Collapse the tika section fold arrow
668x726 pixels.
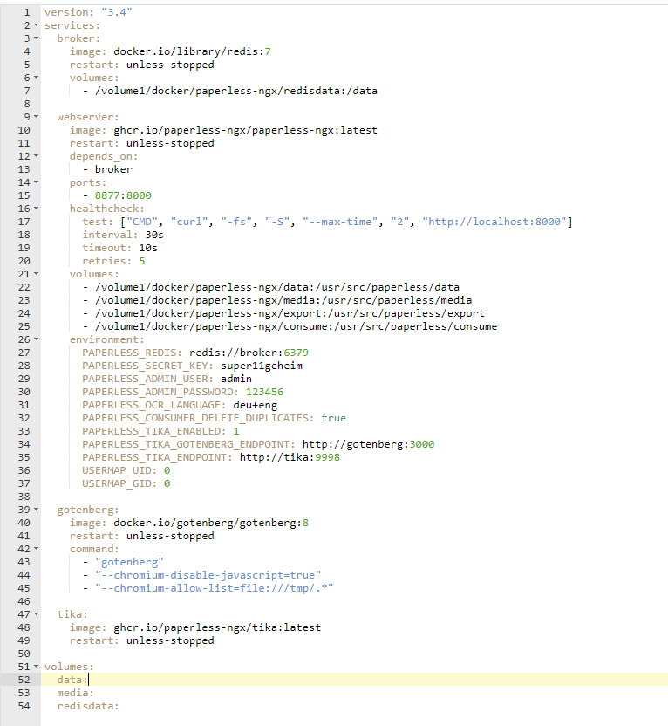pyautogui.click(x=36, y=614)
